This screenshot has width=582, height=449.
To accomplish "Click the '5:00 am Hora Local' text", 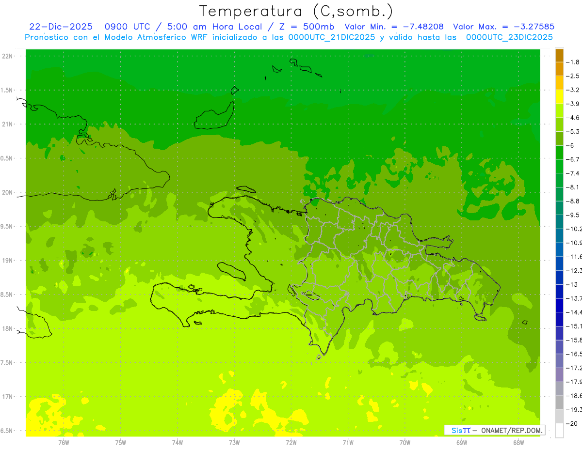I will [215, 27].
